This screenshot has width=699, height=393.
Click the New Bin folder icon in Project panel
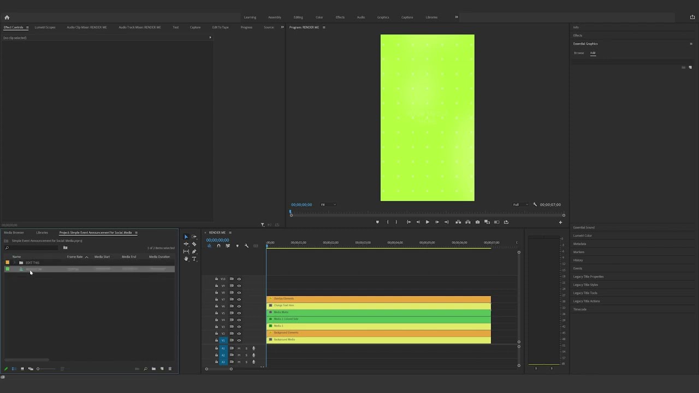(153, 369)
